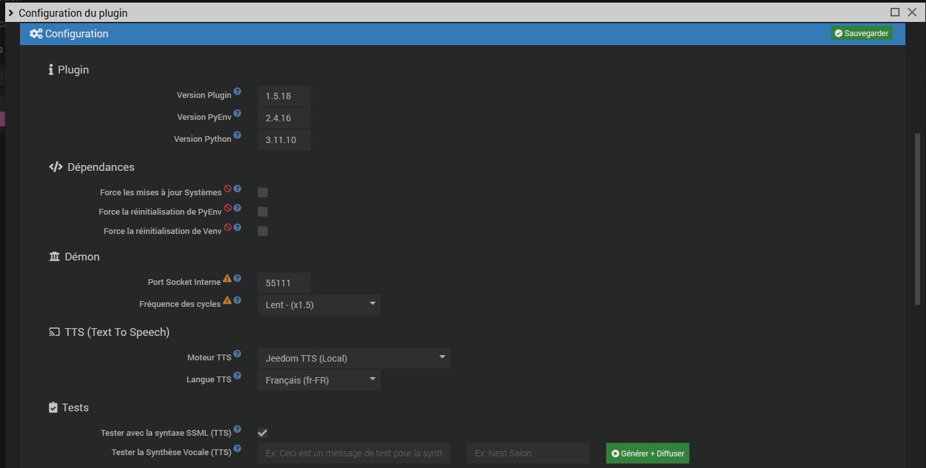Check Force la réinitialisation de Venv box
The height and width of the screenshot is (468, 926).
click(262, 231)
